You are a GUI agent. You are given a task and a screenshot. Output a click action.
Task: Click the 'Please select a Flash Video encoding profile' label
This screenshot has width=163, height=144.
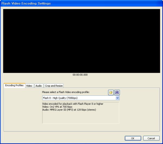(66, 92)
